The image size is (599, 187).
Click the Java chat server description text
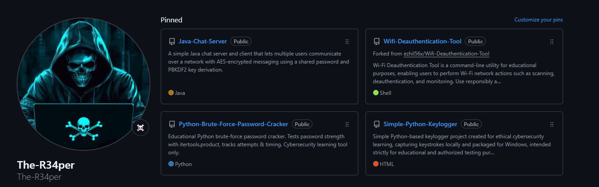(x=259, y=62)
